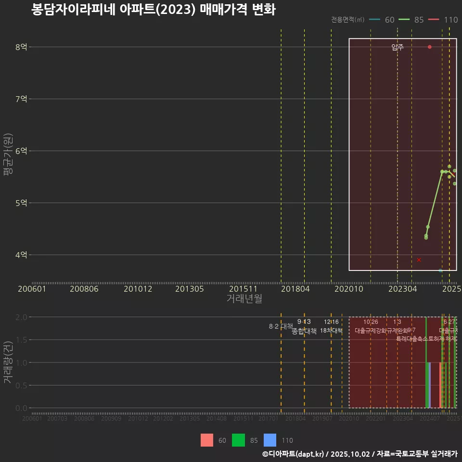The height and width of the screenshot is (462, 462).
Task: Select the 거래년월 axis title
Action: [x=244, y=298]
